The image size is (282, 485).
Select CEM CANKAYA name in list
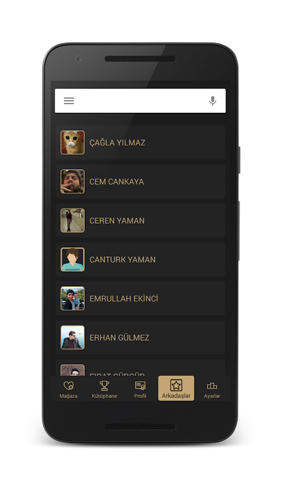117,181
